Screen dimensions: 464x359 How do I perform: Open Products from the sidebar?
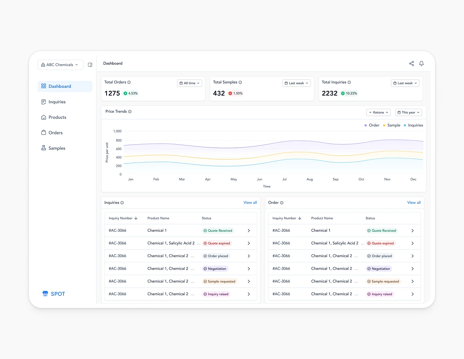(x=57, y=117)
